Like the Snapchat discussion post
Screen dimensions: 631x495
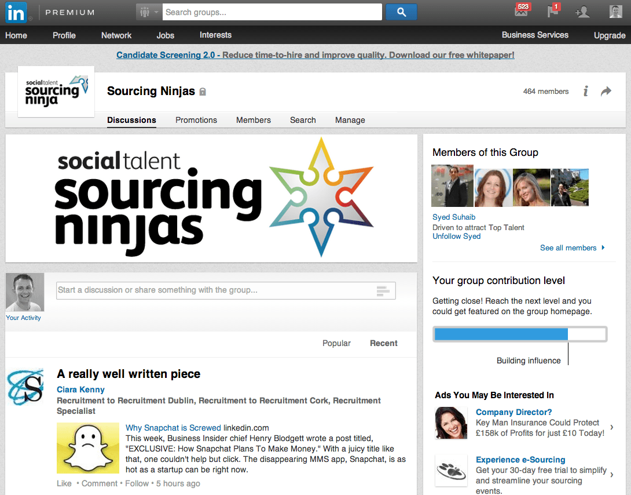click(64, 483)
